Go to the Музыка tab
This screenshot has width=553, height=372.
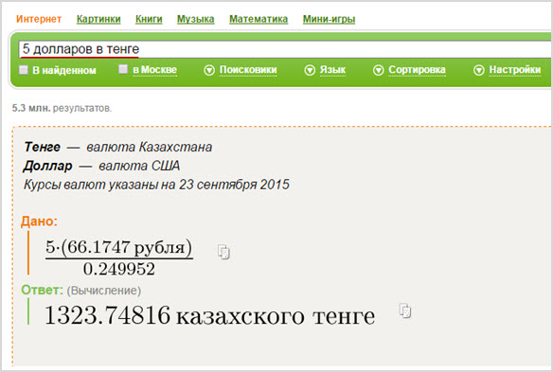(196, 19)
